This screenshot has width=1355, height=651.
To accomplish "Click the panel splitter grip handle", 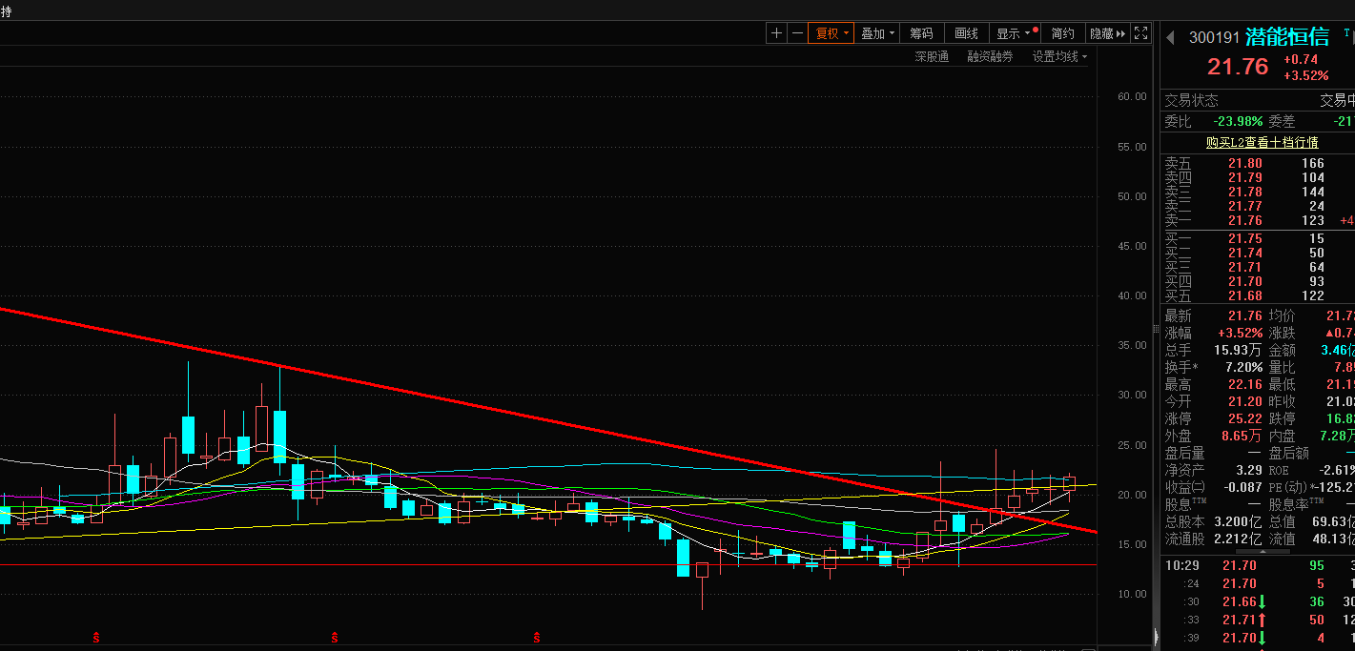I will pos(1156,329).
